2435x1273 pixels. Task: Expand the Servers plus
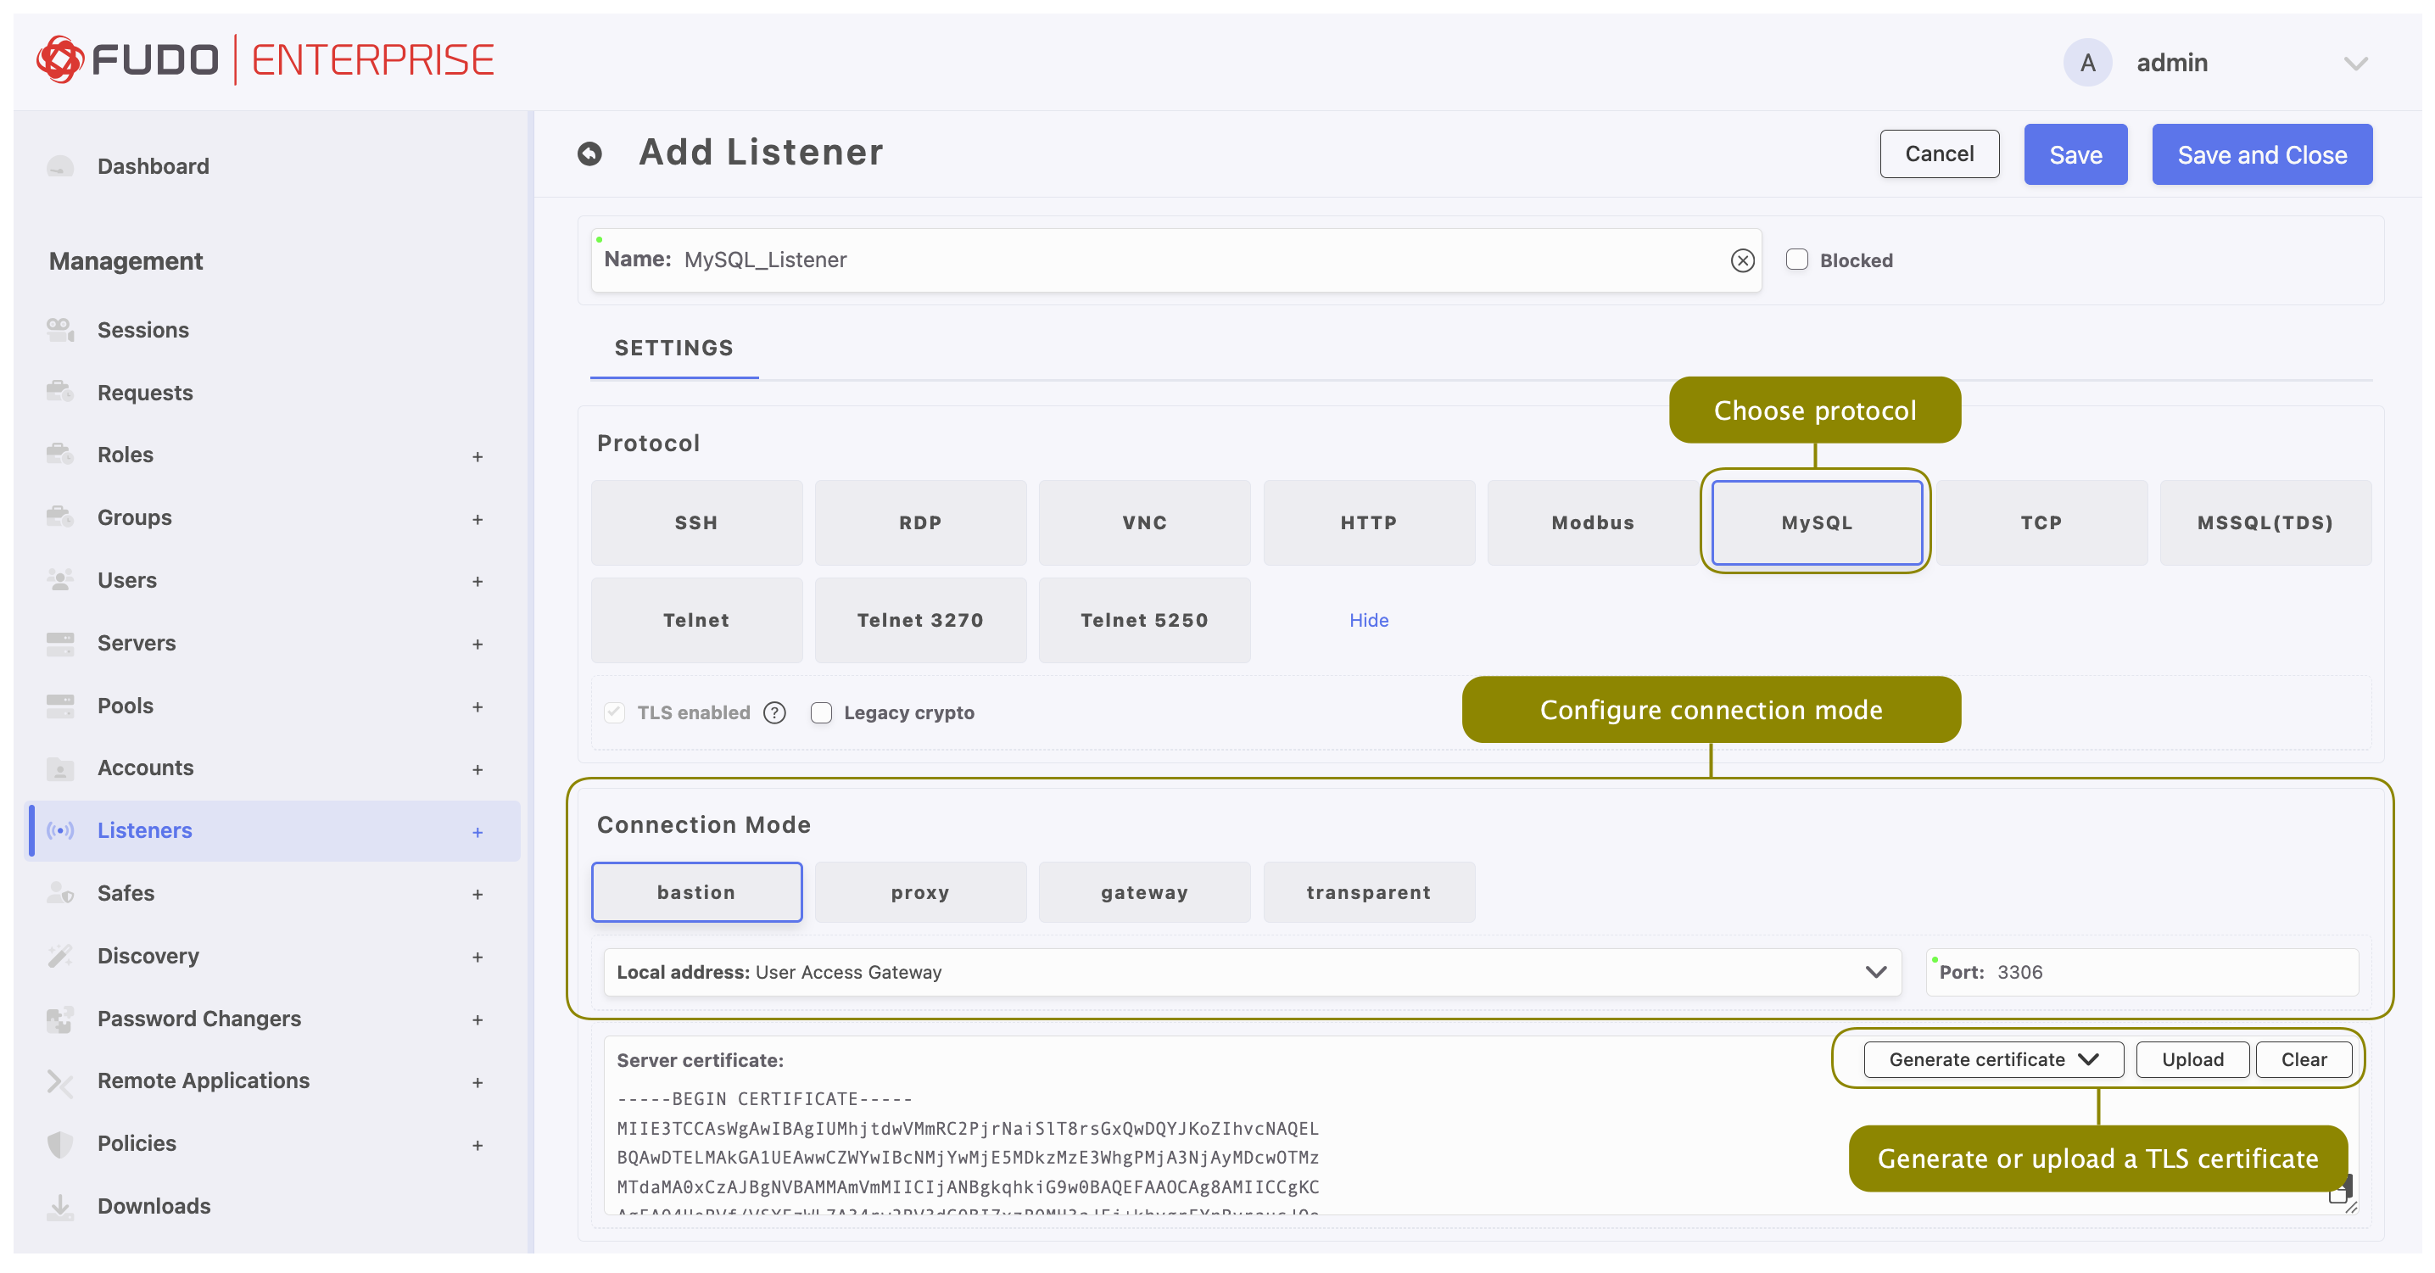click(478, 644)
